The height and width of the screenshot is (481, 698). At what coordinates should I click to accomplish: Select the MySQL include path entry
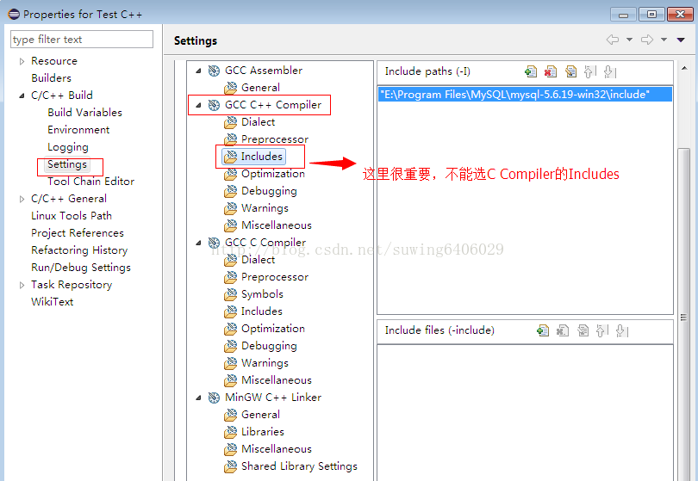coord(514,95)
